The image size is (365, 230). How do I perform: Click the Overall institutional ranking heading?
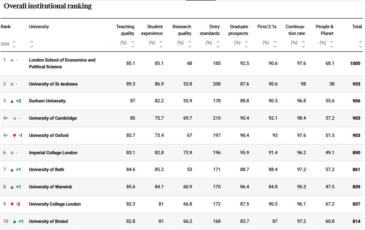pos(48,6)
